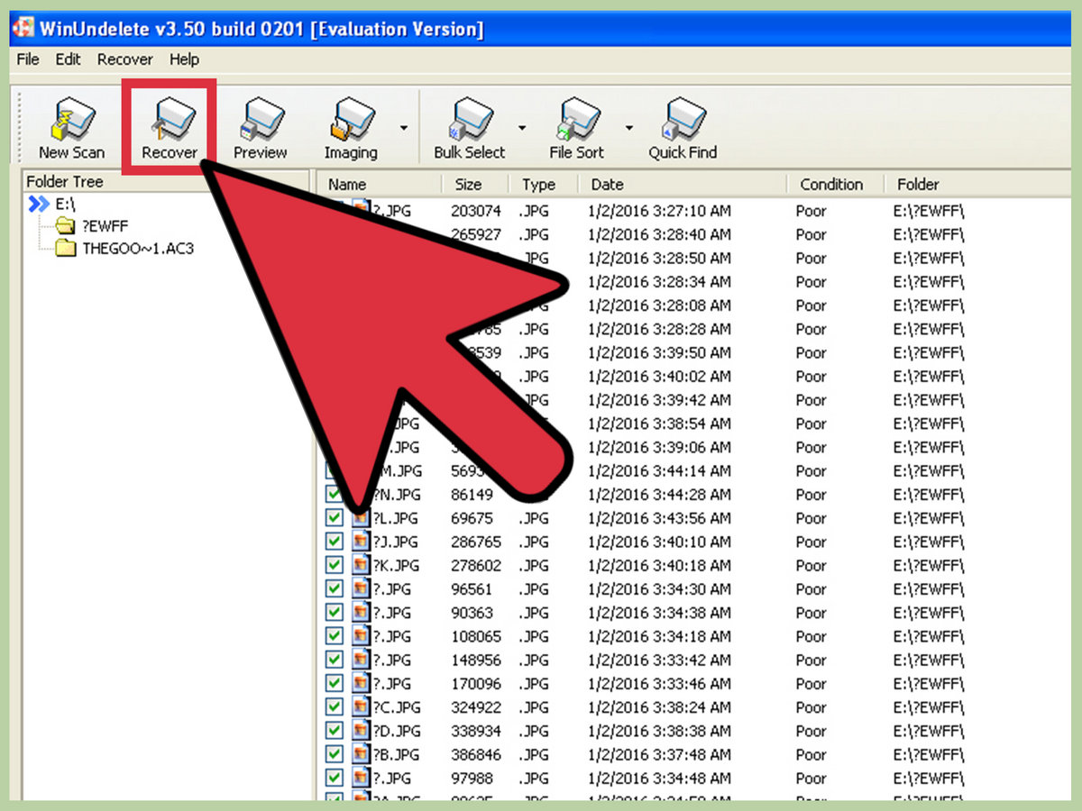Screen dimensions: 1082x811
Task: Click the file icon in the 108065-byte row
Action: [361, 636]
